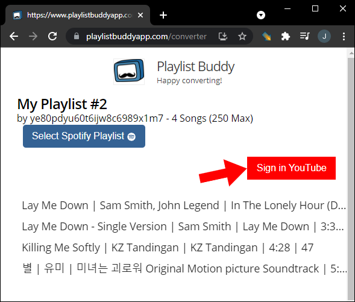Click the Select Spotify Playlist button
Screen dimensions: 355x302
pos(84,136)
